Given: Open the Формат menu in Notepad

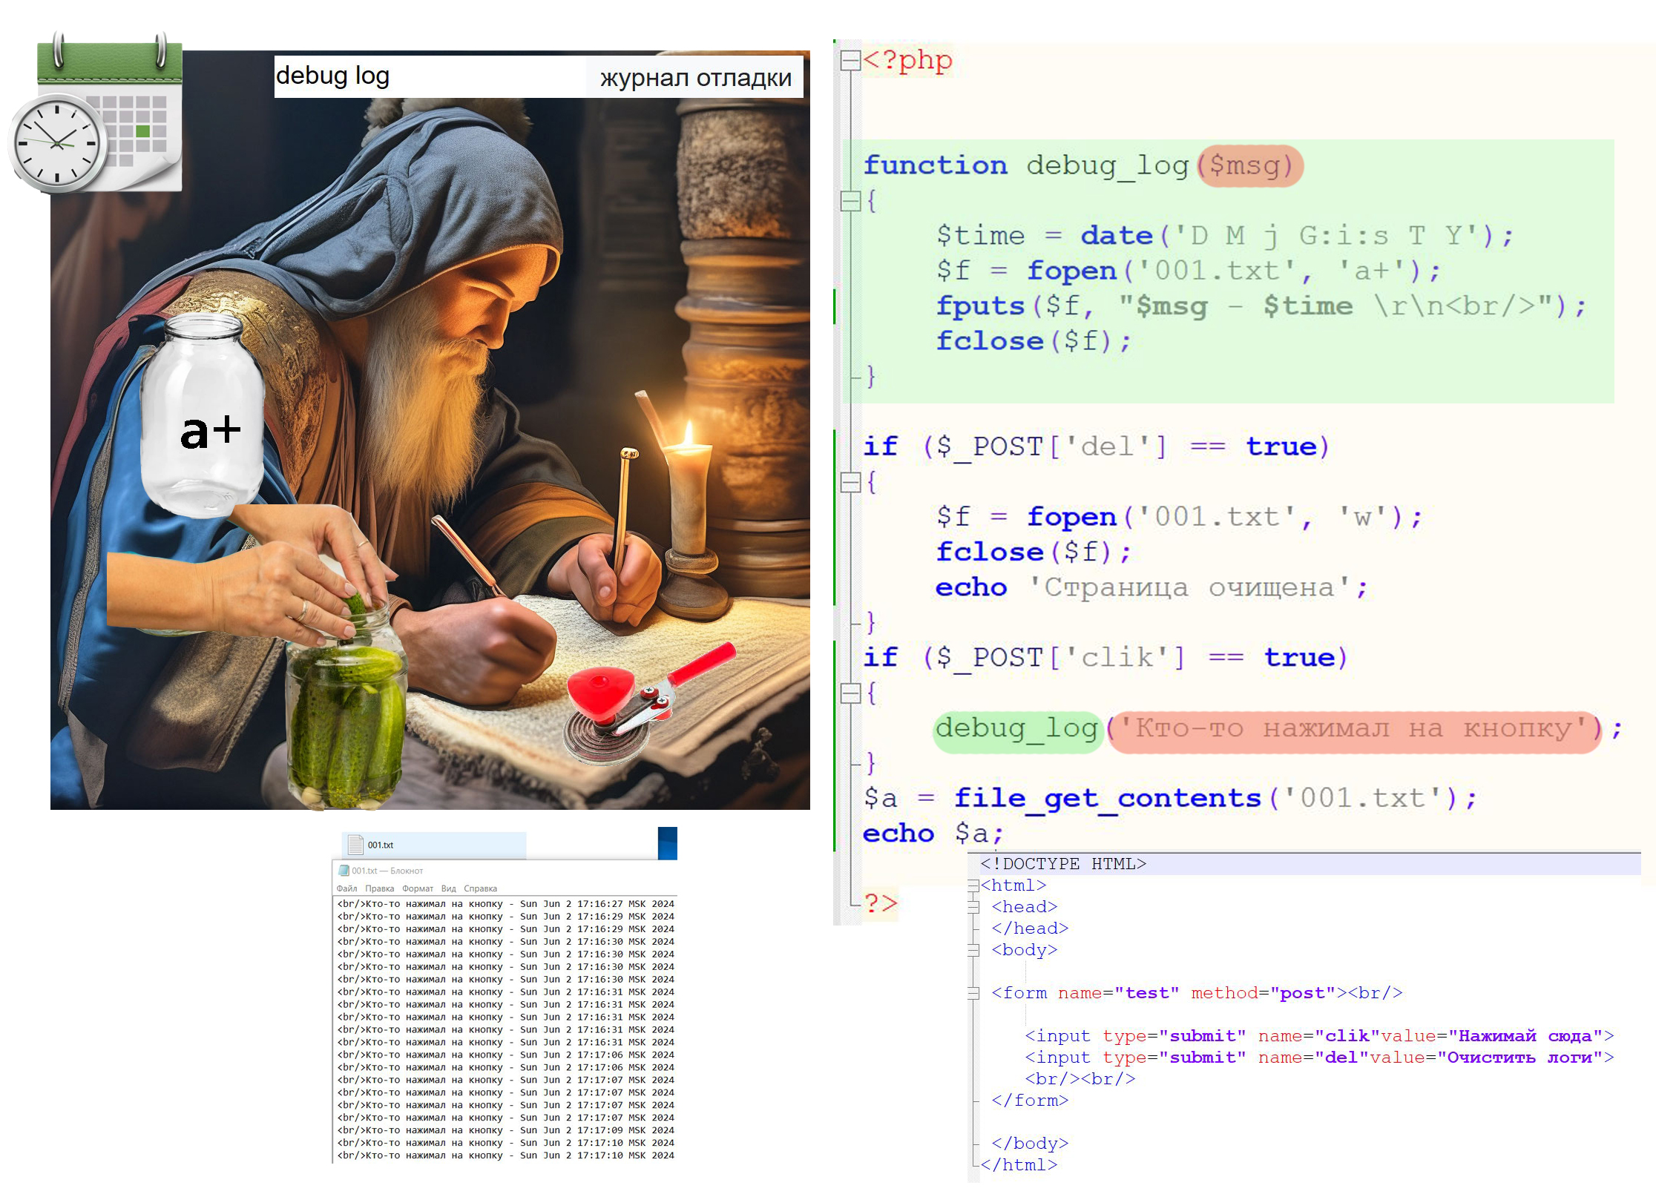Looking at the screenshot, I should pyautogui.click(x=417, y=888).
